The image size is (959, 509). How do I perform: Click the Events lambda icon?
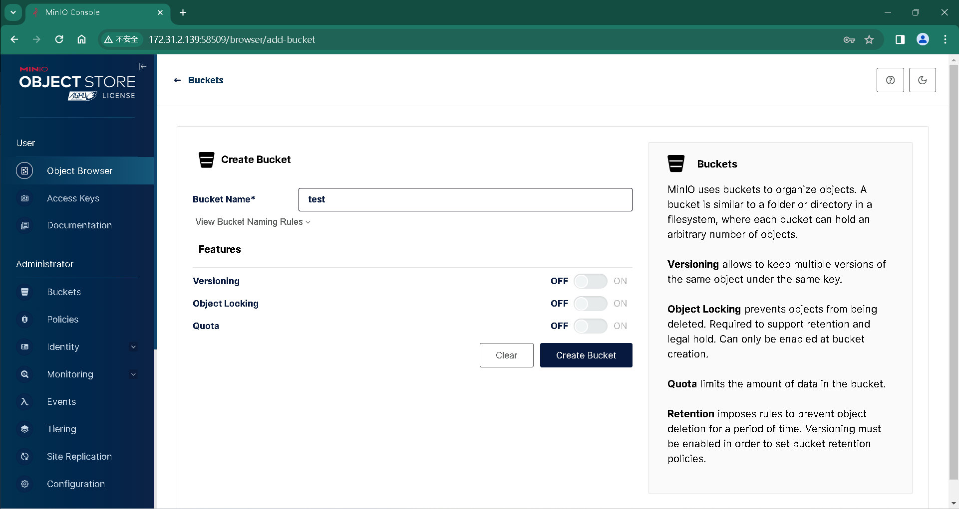click(x=24, y=402)
